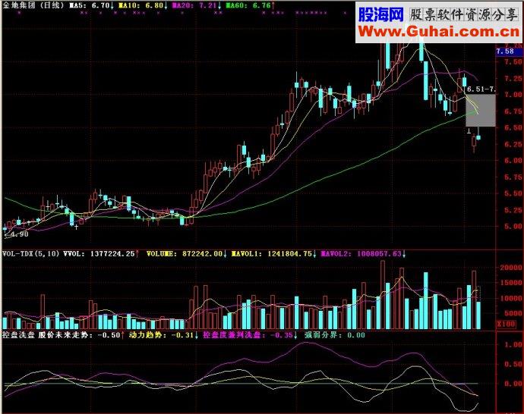This screenshot has width=524, height=414.
Task: Select the MA20: 7.21 indicator label
Action: (197, 5)
